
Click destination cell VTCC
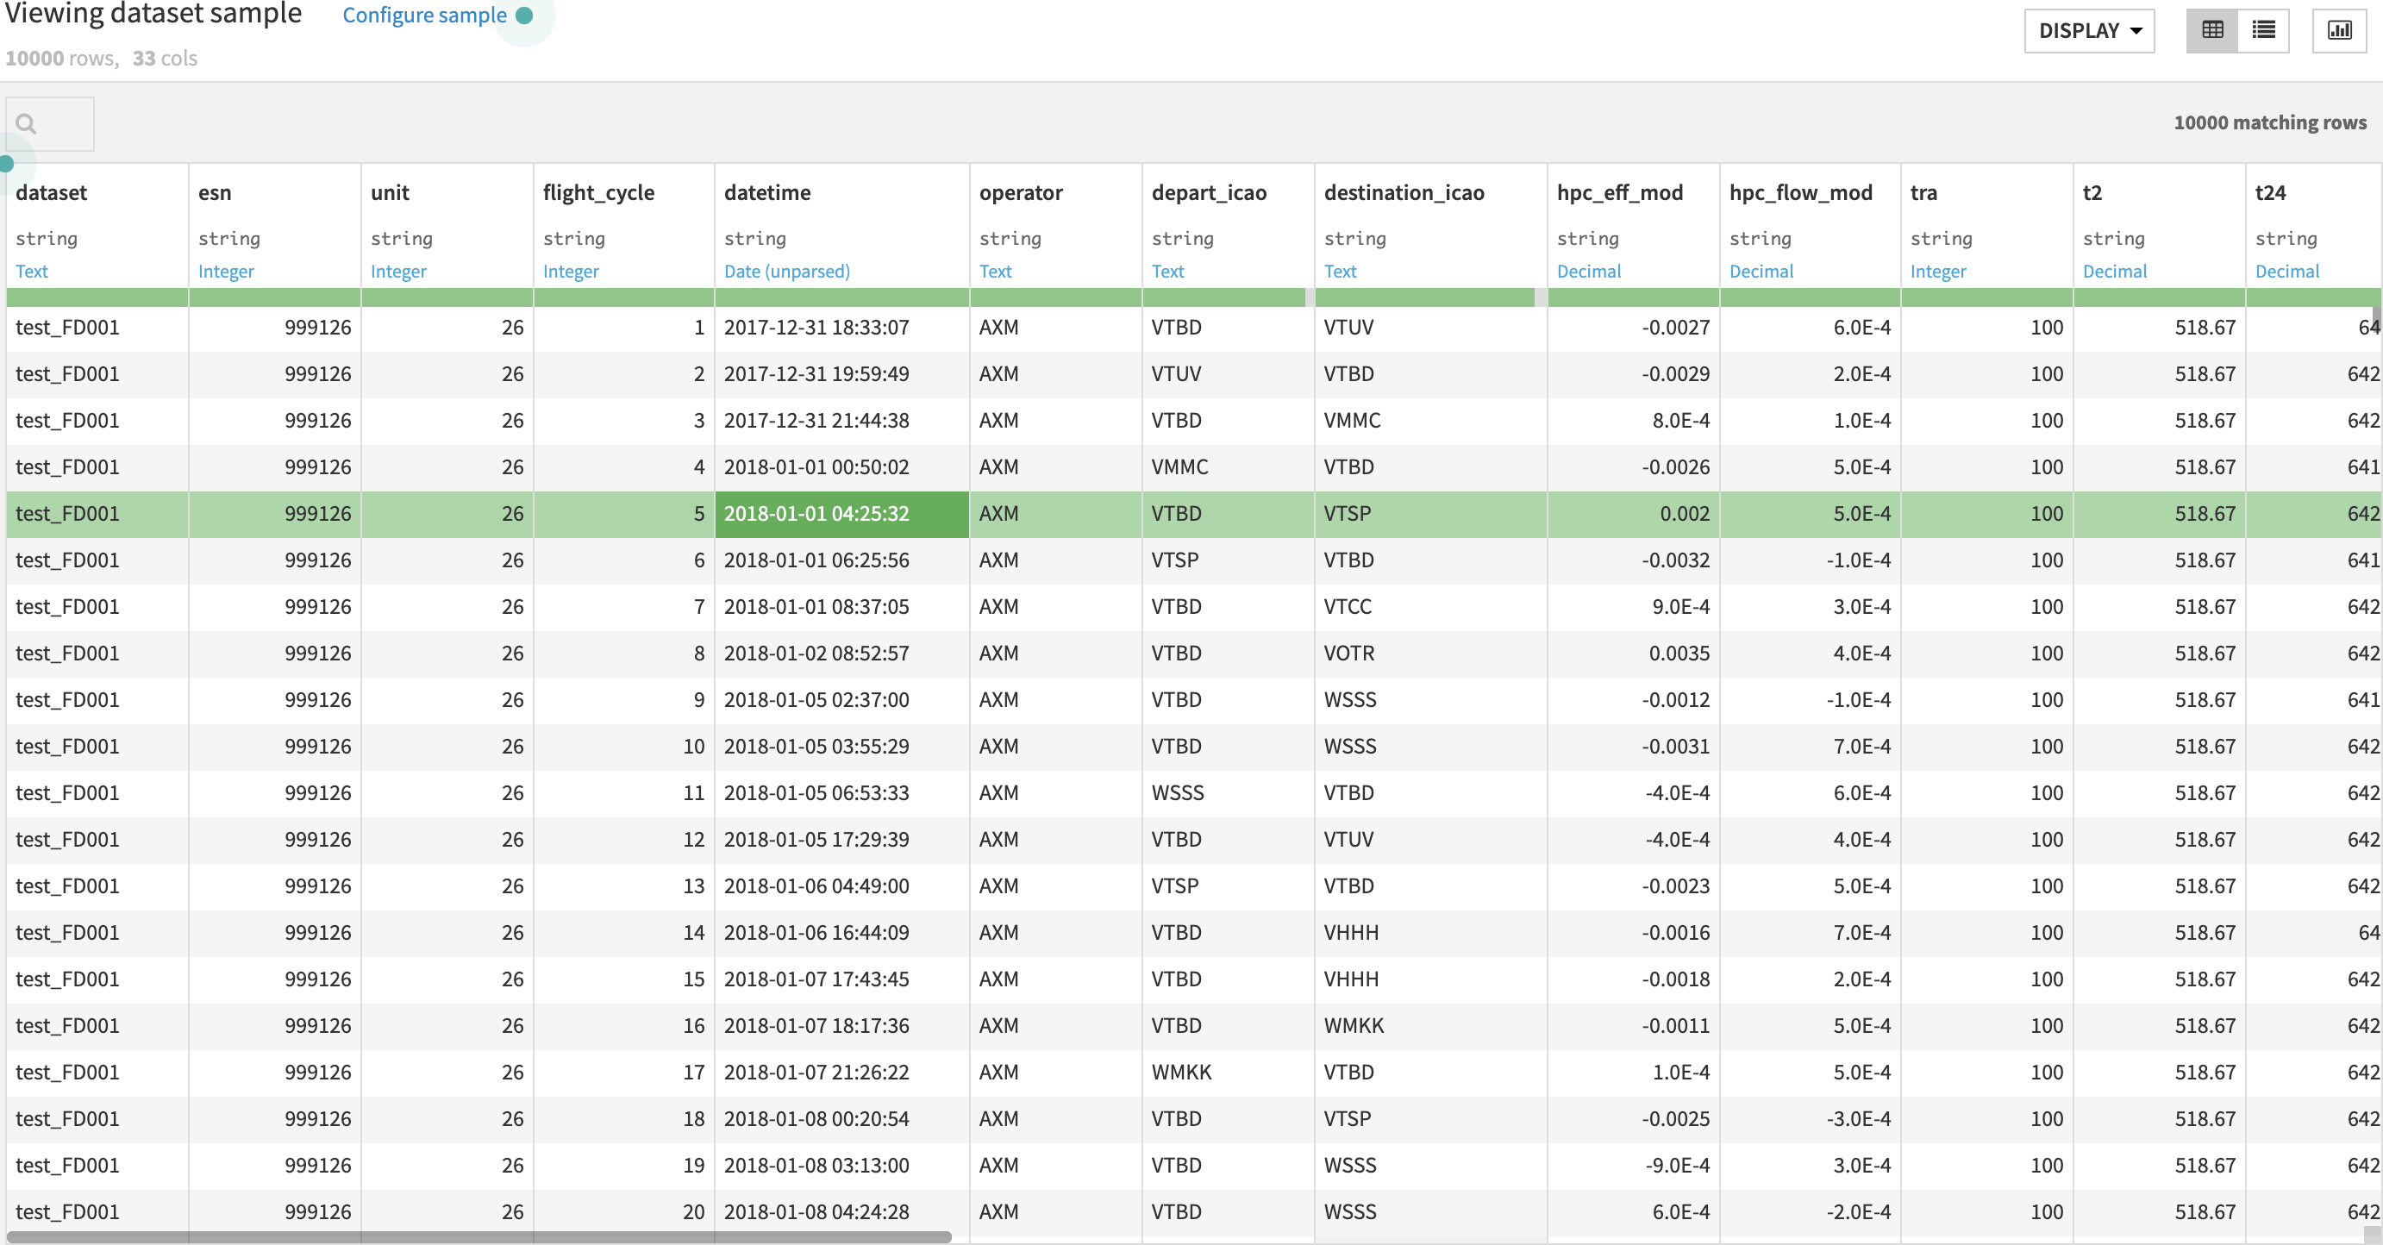pos(1430,607)
